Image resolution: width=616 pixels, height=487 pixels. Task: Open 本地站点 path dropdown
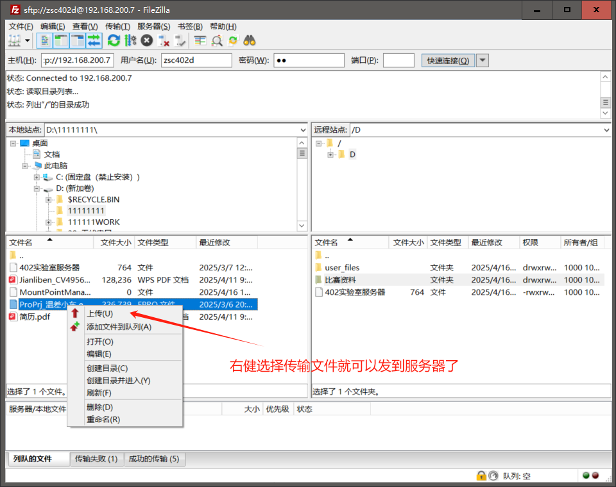[x=303, y=130]
